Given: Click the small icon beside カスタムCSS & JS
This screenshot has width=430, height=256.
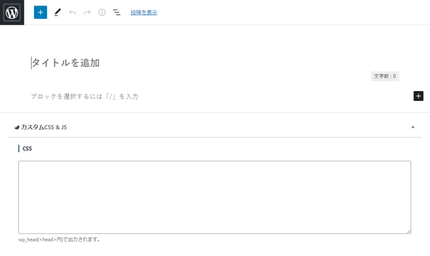Looking at the screenshot, I should (17, 127).
